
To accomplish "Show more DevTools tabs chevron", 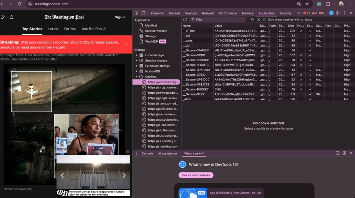I will tap(298, 13).
